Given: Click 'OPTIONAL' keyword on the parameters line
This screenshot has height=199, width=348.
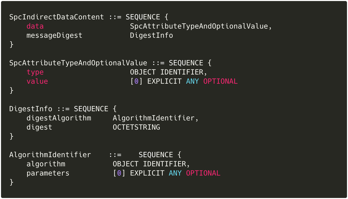Looking at the screenshot, I should point(203,173).
